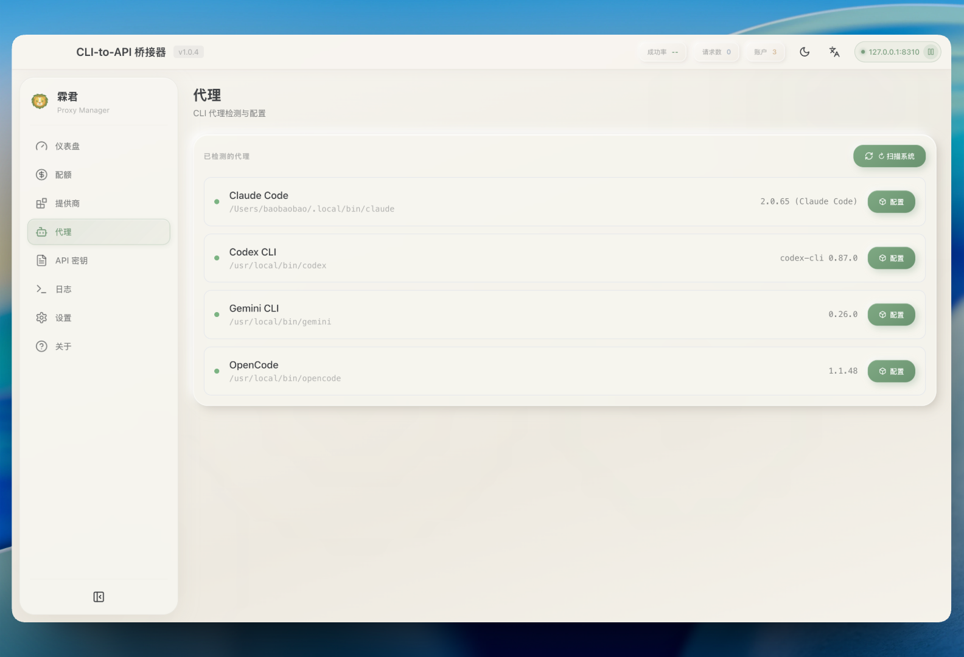Click the 账户 accounts chip
This screenshot has width=964, height=657.
click(766, 52)
